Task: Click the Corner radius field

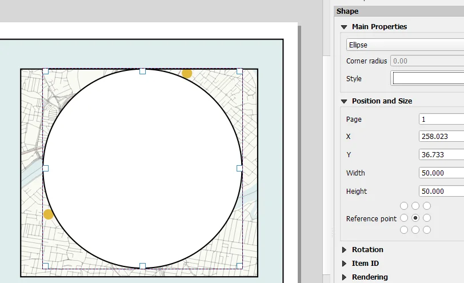Action: tap(427, 61)
